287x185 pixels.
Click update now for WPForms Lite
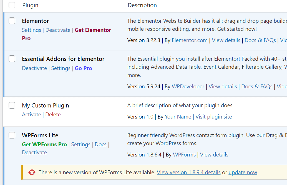pyautogui.click(x=243, y=172)
